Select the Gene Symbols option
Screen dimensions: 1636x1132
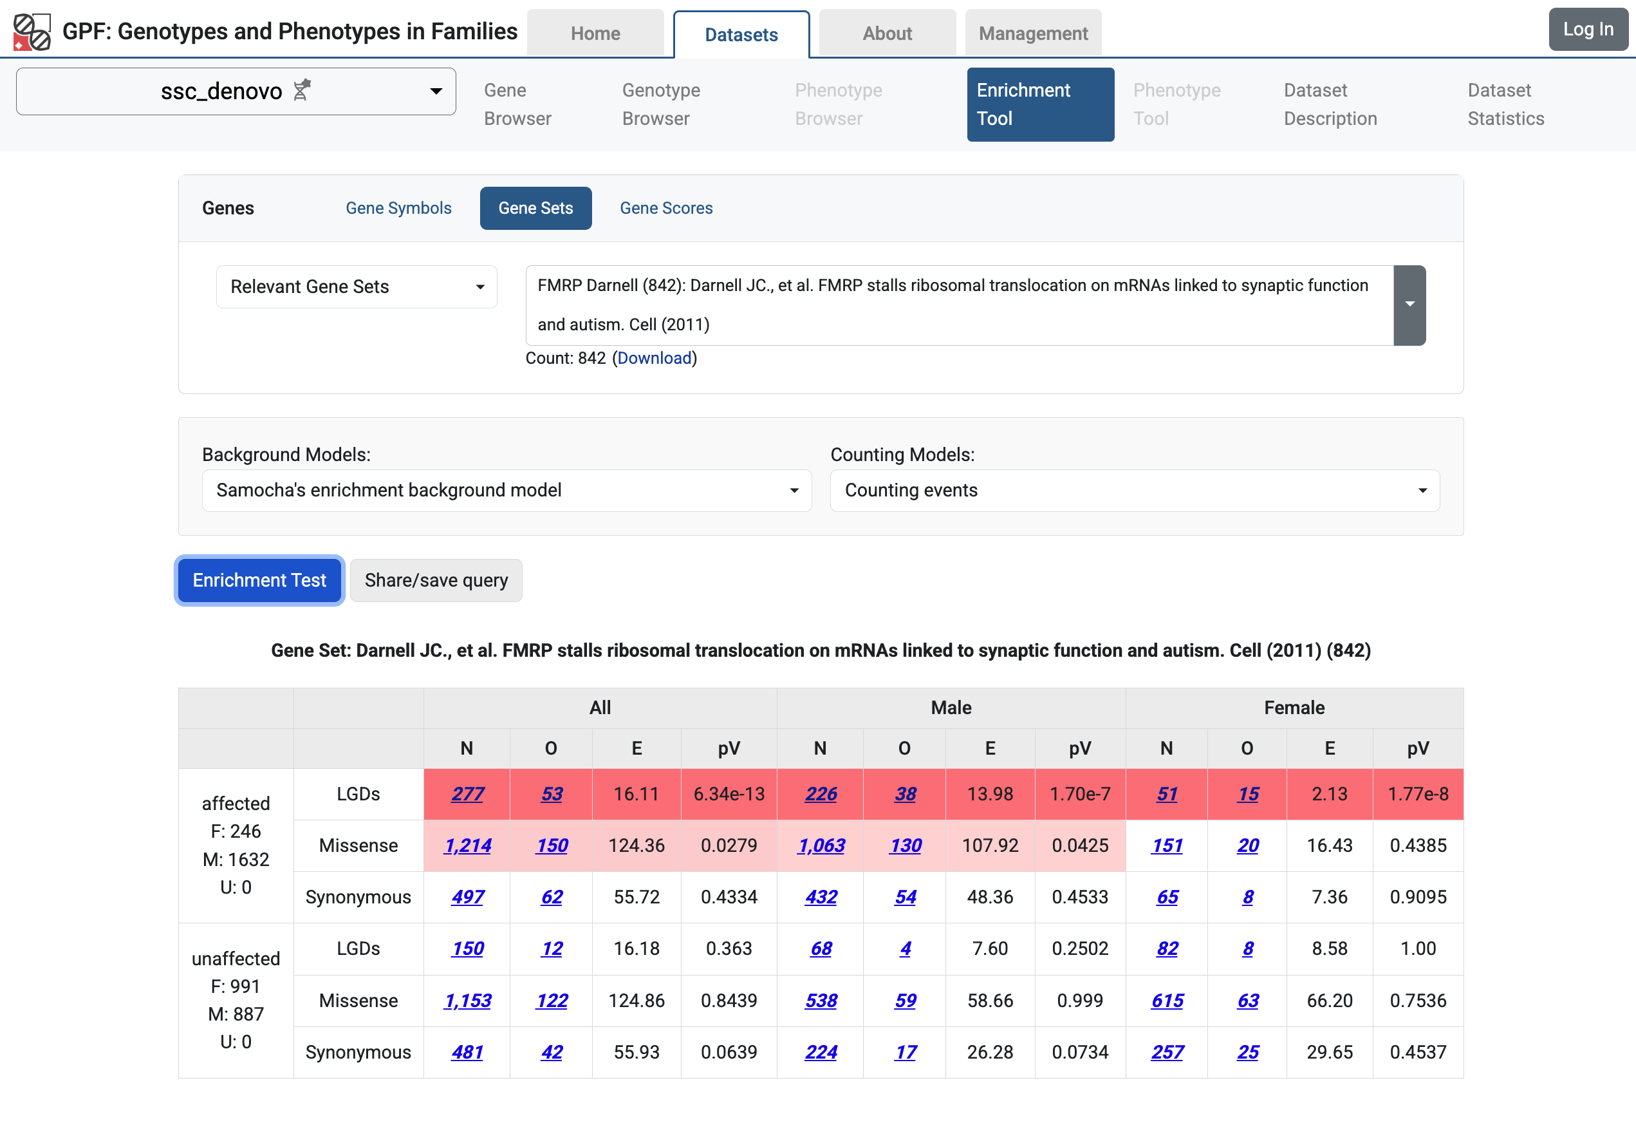[398, 208]
